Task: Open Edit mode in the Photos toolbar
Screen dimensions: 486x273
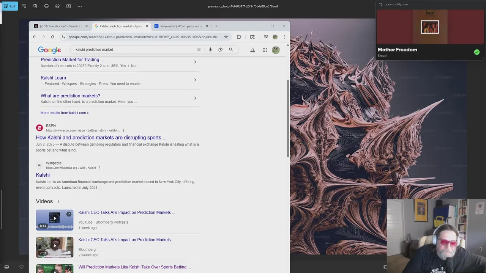Action: (x=9, y=6)
